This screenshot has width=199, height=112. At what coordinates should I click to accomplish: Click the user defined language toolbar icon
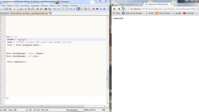[82, 9]
